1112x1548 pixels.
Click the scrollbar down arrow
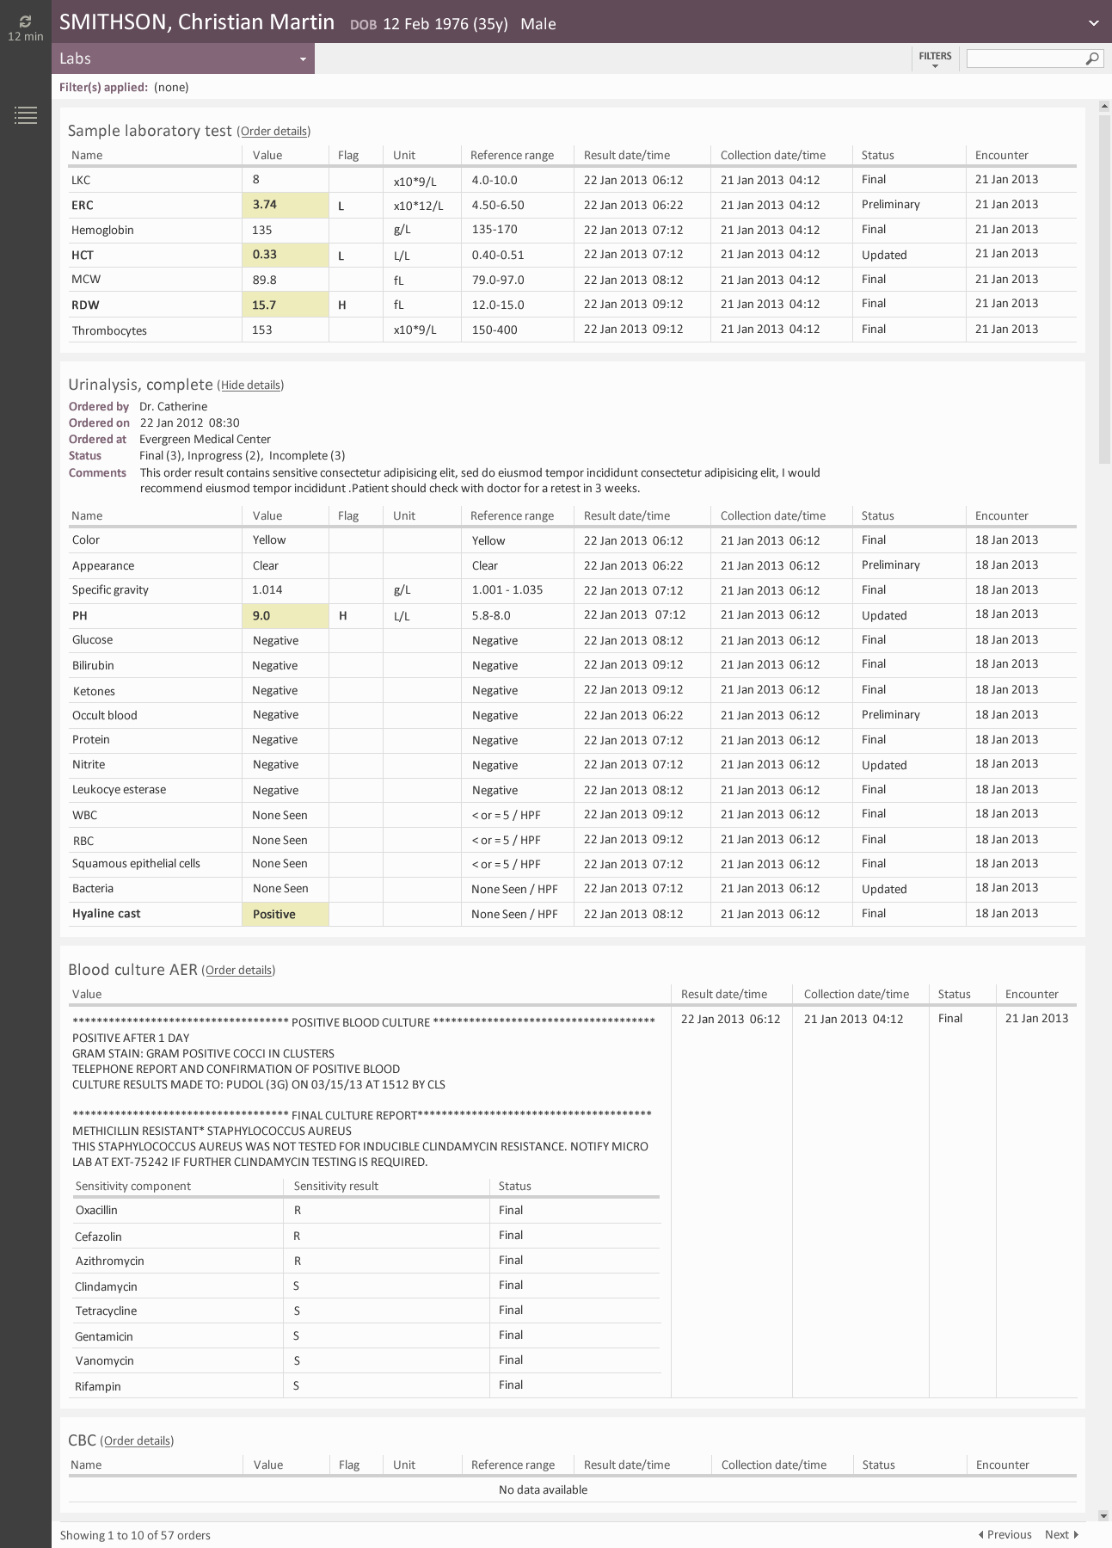click(1104, 1515)
